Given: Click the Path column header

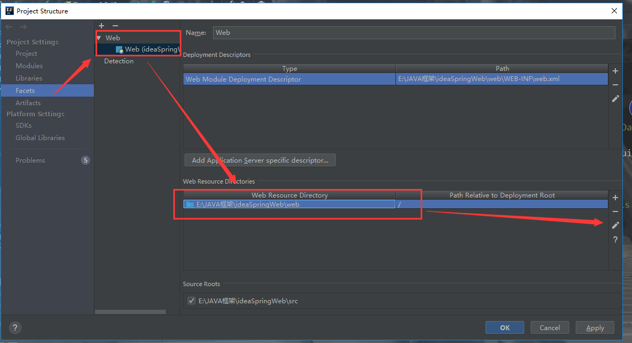Looking at the screenshot, I should [x=502, y=69].
